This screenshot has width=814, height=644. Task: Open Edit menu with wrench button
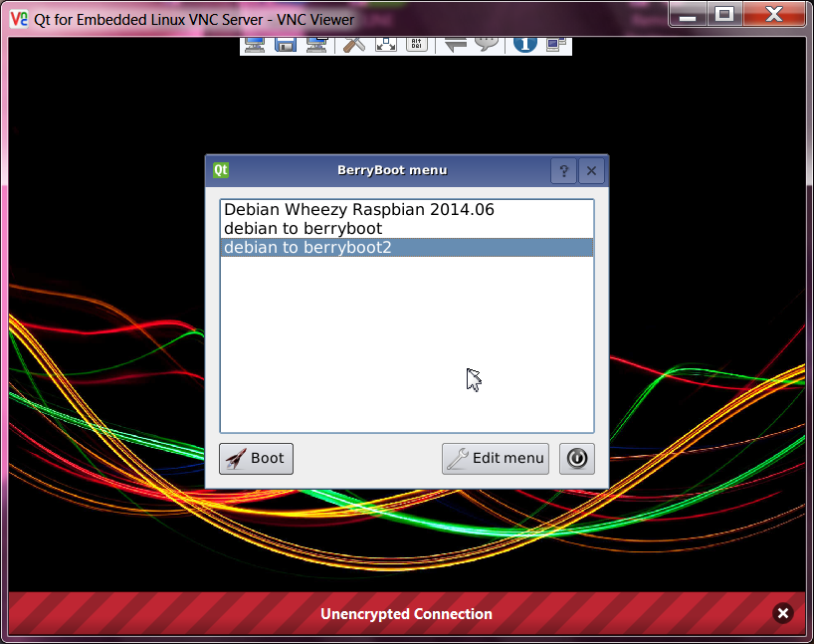tap(495, 459)
